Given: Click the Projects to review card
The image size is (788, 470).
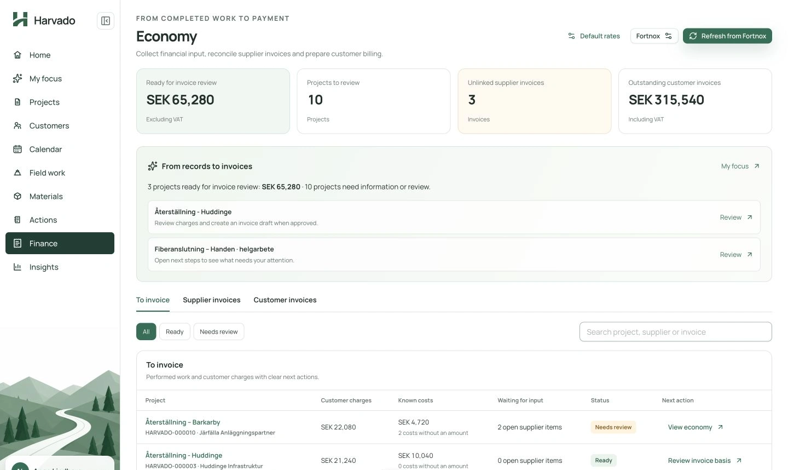Looking at the screenshot, I should [x=373, y=101].
